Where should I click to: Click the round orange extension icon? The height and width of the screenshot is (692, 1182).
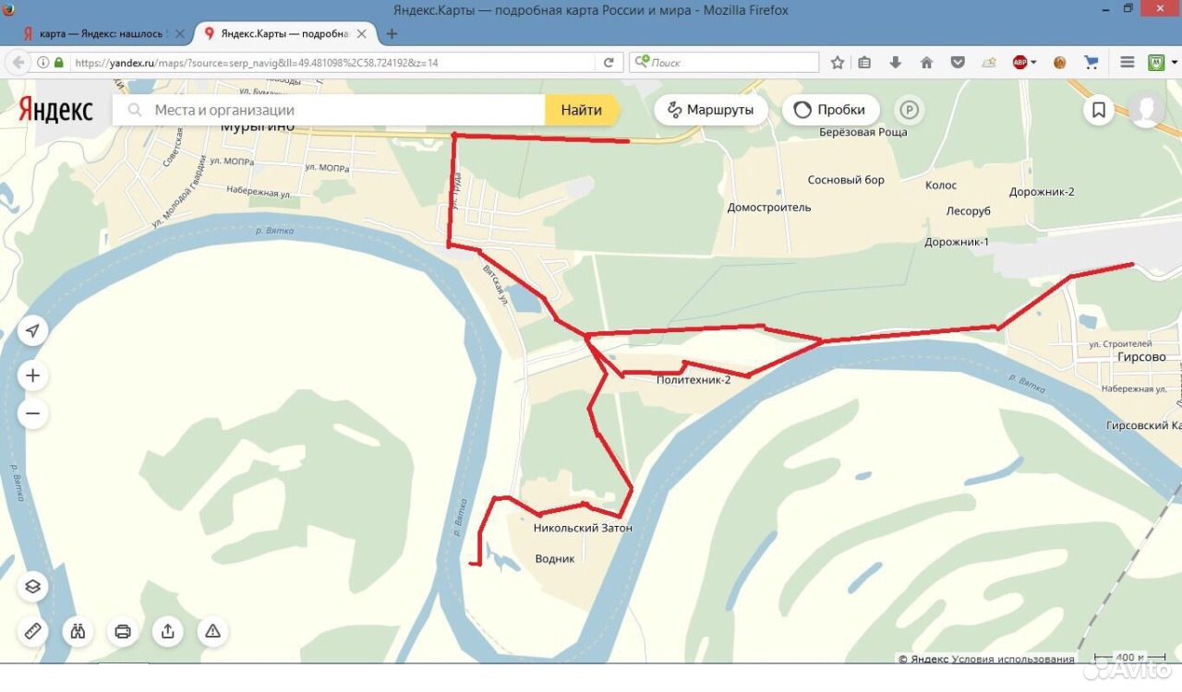1059,63
